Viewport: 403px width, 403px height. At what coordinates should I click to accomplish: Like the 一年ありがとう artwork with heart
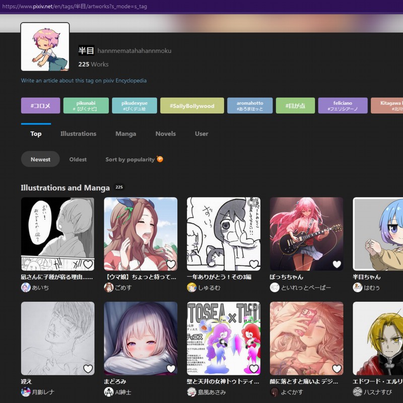(254, 264)
